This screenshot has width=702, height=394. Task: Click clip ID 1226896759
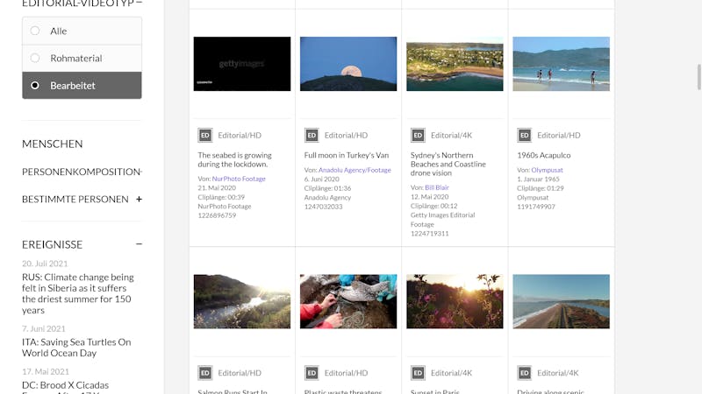217,215
